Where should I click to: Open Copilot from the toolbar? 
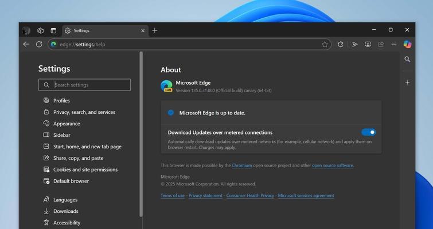point(407,44)
